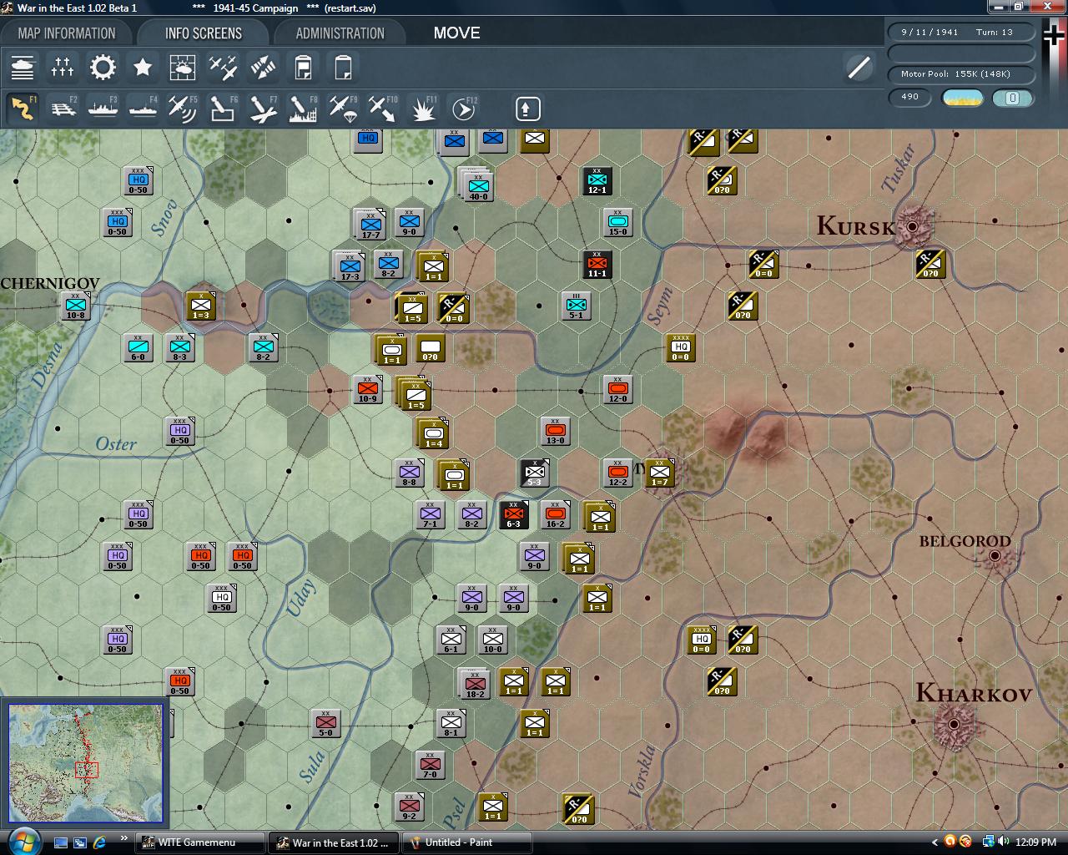Select the Soviet 1=3 unit counter

(x=201, y=306)
